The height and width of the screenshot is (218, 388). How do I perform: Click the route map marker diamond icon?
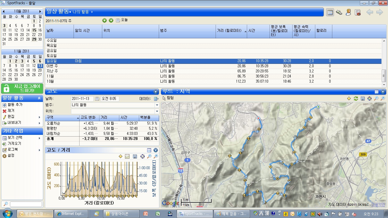(349, 98)
